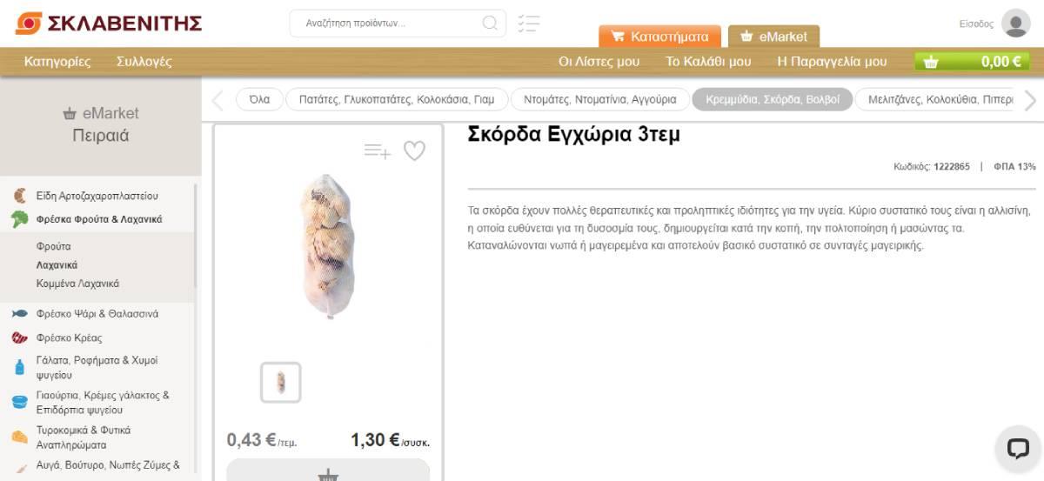Click the Sklavenitis logo
The height and width of the screenshot is (481, 1044).
point(108,23)
